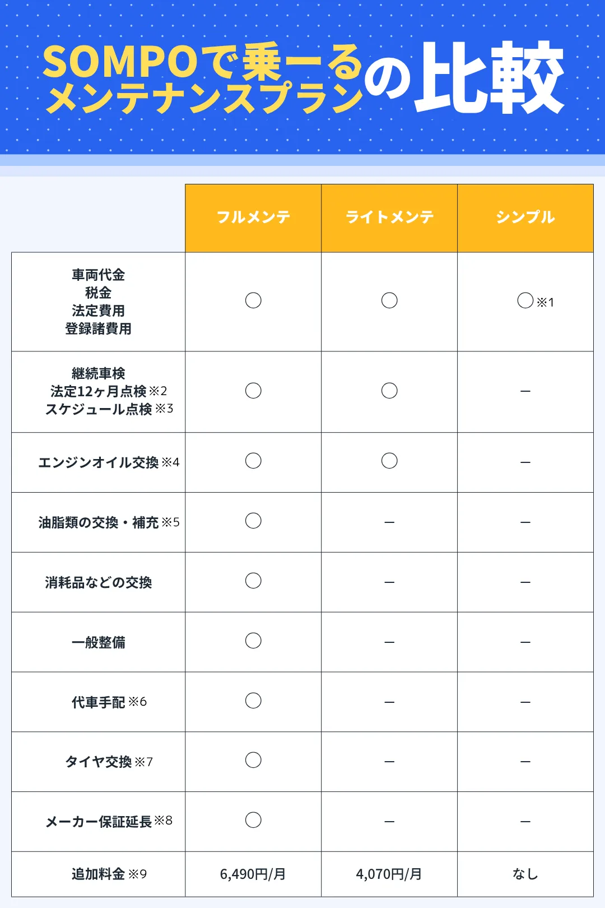Select フルメンテ circle for メーカー保証延長
The height and width of the screenshot is (908, 605).
(253, 820)
